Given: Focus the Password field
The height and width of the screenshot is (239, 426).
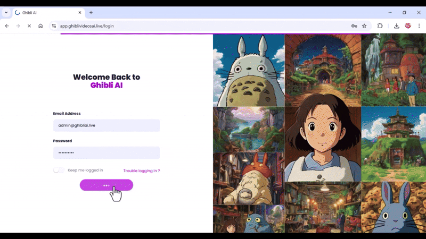Looking at the screenshot, I should 106,153.
